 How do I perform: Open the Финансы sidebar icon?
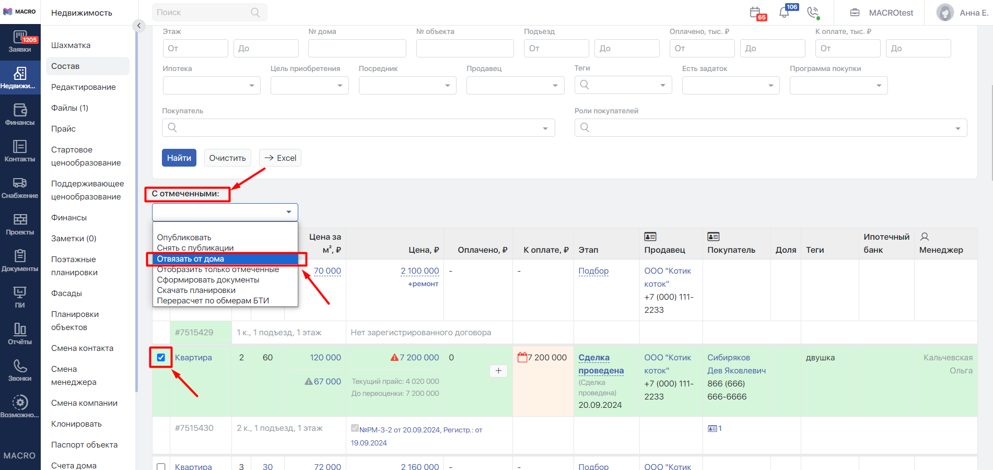pos(20,114)
